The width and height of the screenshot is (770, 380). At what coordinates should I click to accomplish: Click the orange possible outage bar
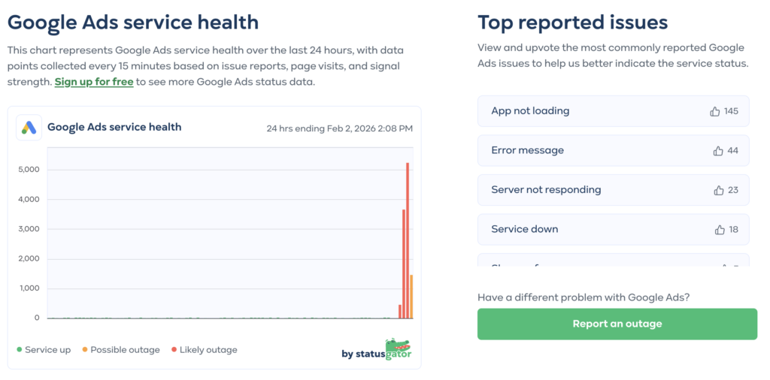tap(411, 297)
